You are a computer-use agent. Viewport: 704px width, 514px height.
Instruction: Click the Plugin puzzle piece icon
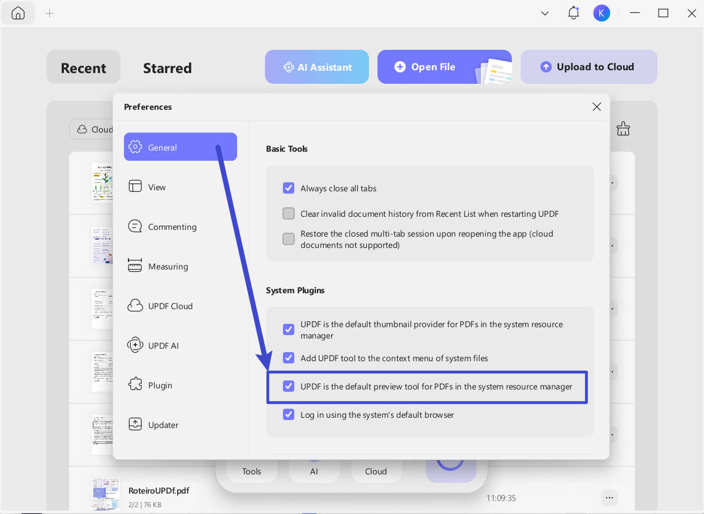click(135, 385)
